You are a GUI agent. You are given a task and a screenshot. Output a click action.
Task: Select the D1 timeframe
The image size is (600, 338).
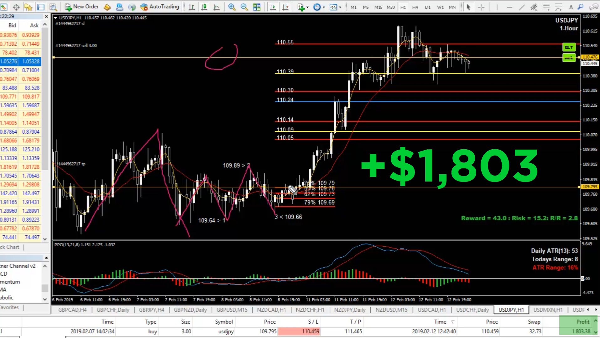tap(428, 7)
